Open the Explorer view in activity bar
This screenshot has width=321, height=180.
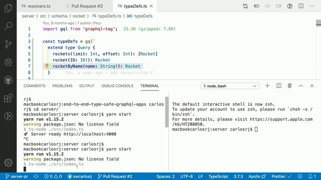tap(8, 8)
